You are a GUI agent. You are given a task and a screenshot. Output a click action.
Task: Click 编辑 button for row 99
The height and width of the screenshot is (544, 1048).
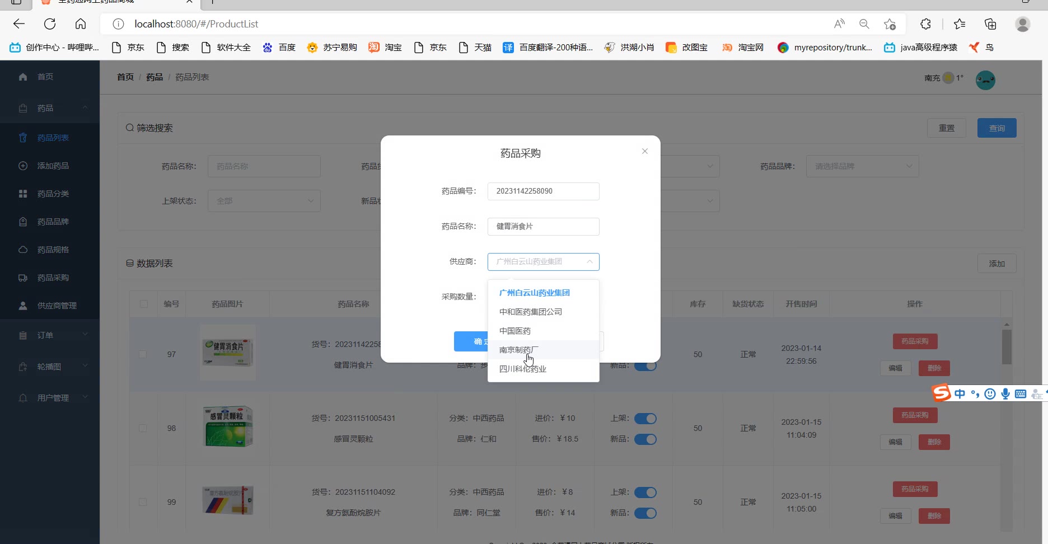[895, 516]
